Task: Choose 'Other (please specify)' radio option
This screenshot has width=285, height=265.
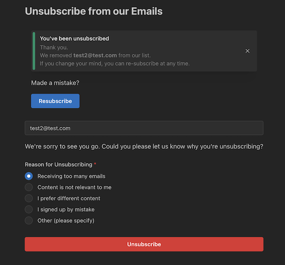Action: click(x=29, y=220)
